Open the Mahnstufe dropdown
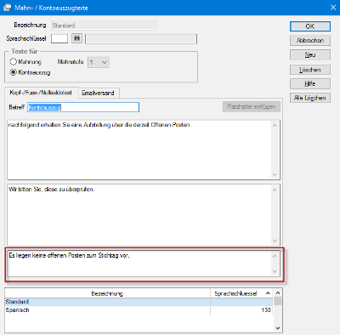The image size is (340, 335). [99, 62]
